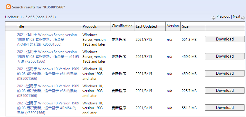Download the Windows 10 x64 update

coord(225,73)
